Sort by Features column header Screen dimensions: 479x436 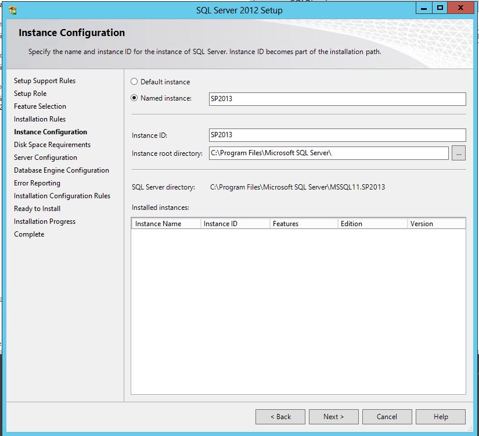coord(304,224)
